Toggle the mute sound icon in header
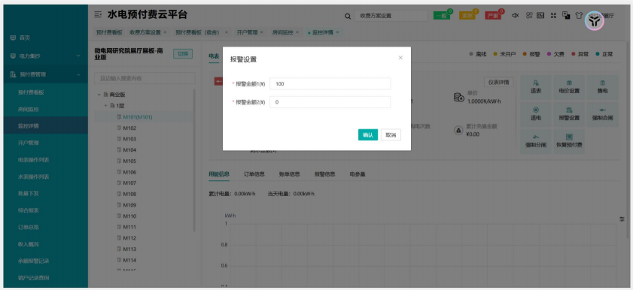The width and height of the screenshot is (633, 290). 515,15
